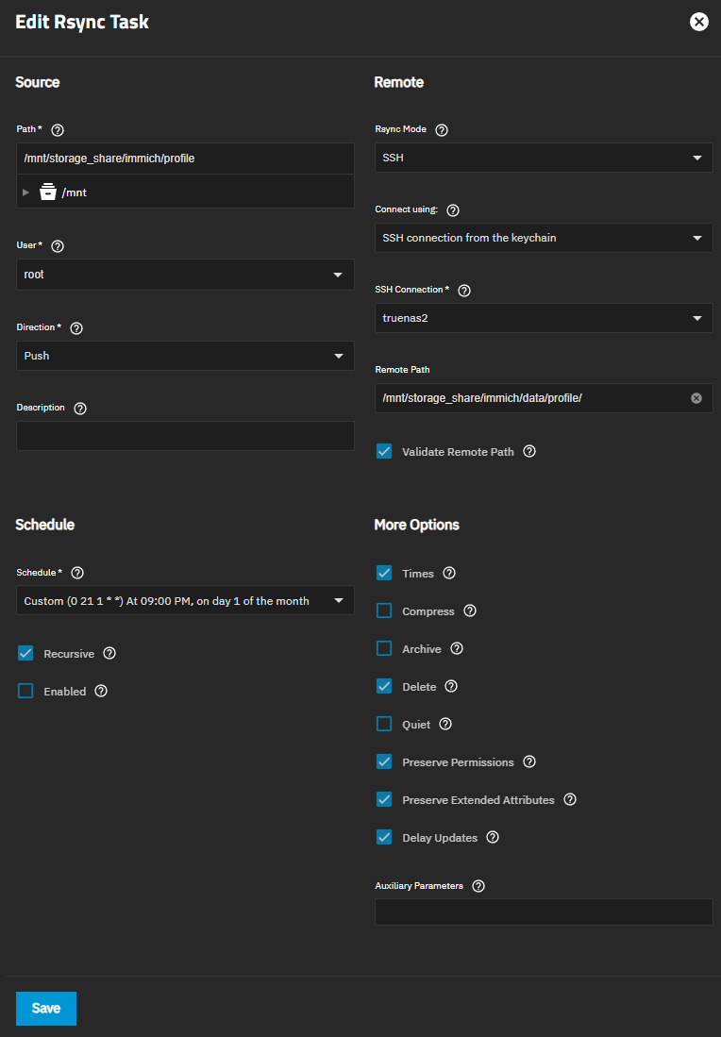Close the Edit Rsync Task panel

(x=699, y=22)
